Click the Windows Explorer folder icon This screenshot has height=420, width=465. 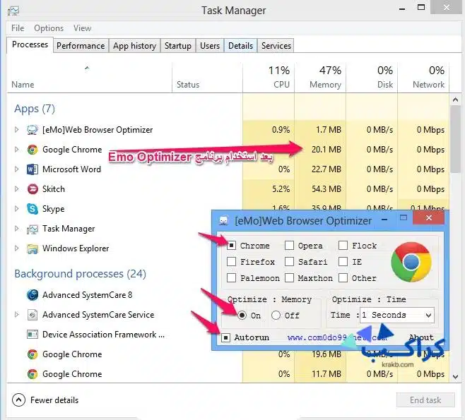tap(33, 248)
